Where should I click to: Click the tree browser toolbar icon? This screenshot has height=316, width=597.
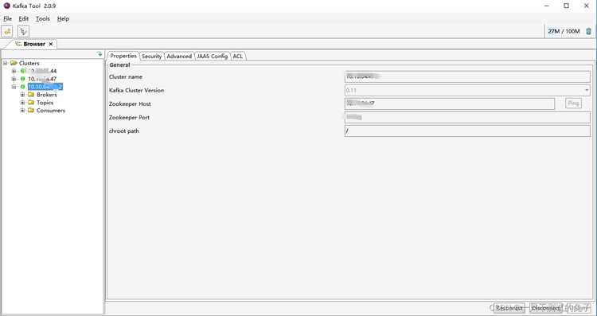point(23,32)
